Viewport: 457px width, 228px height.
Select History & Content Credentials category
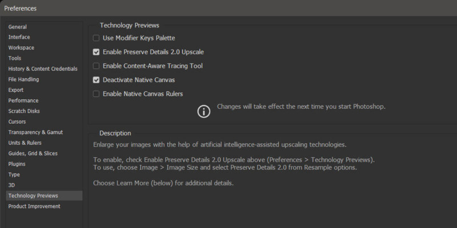click(43, 69)
